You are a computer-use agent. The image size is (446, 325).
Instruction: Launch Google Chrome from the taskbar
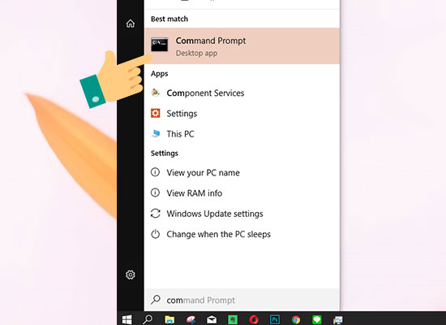click(296, 320)
